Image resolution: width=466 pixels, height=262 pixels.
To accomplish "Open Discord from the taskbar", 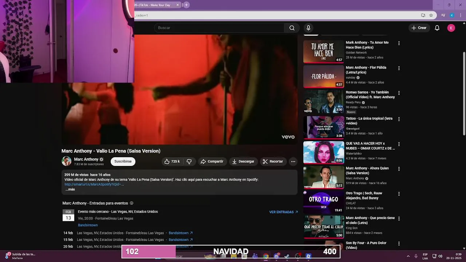I will coord(276,256).
